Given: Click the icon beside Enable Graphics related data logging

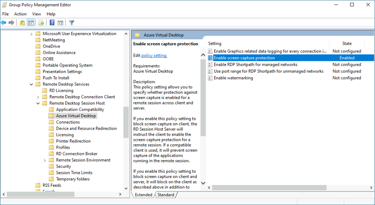Looking at the screenshot, I should (x=210, y=51).
